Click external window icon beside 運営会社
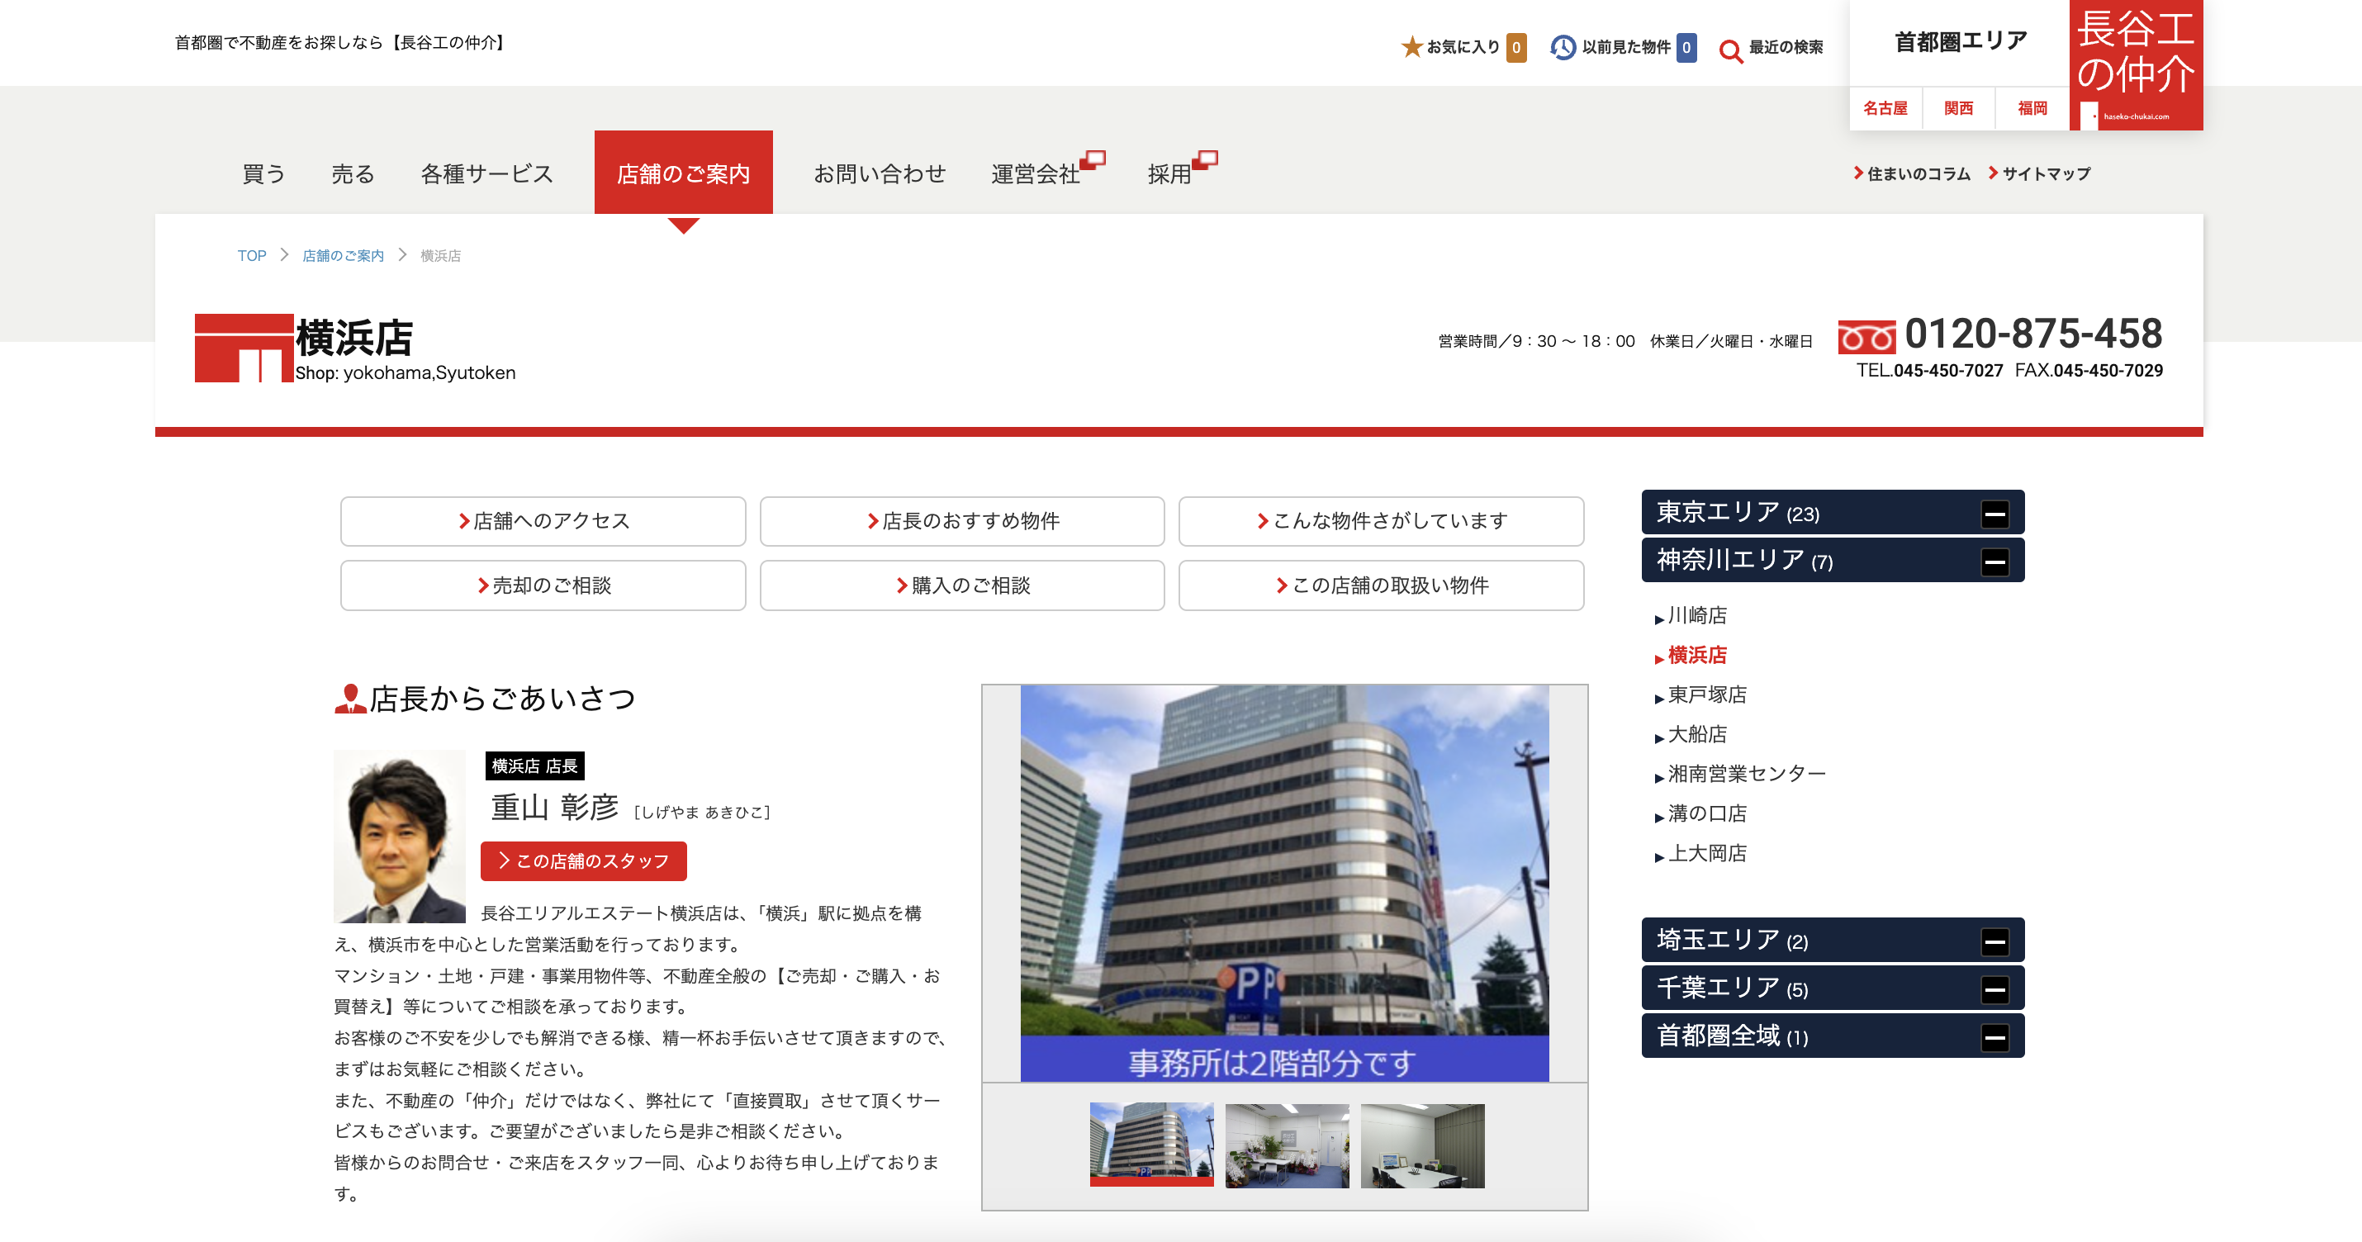2362x1242 pixels. [x=1093, y=159]
